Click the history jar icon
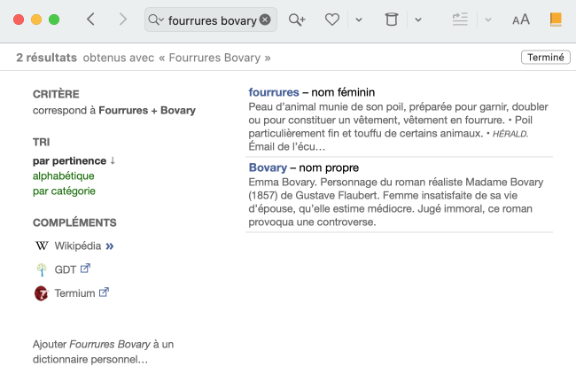The height and width of the screenshot is (374, 576). coord(392,19)
